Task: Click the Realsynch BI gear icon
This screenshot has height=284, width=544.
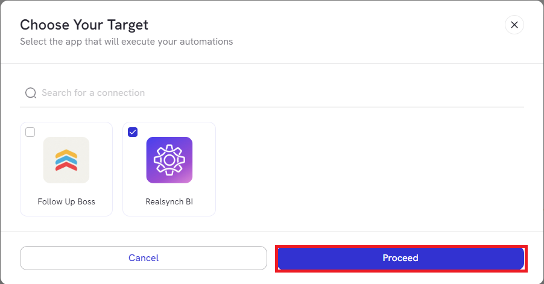Action: click(x=169, y=160)
